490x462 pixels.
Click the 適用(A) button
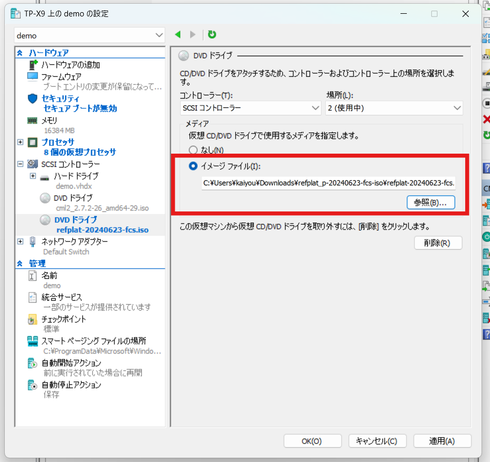(442, 441)
